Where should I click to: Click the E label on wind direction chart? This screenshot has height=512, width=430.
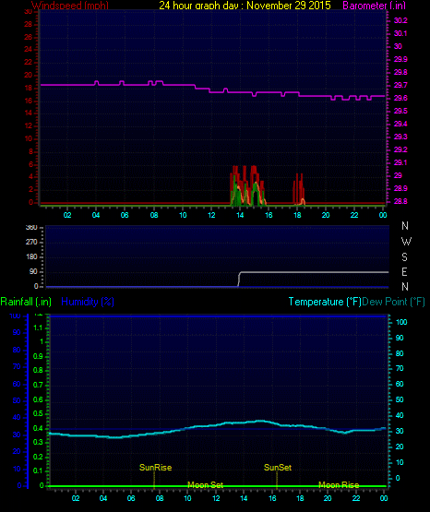click(404, 271)
